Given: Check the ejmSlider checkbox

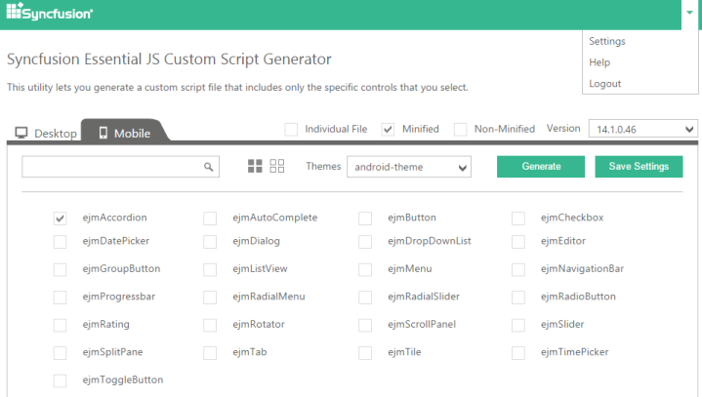Looking at the screenshot, I should 518,325.
